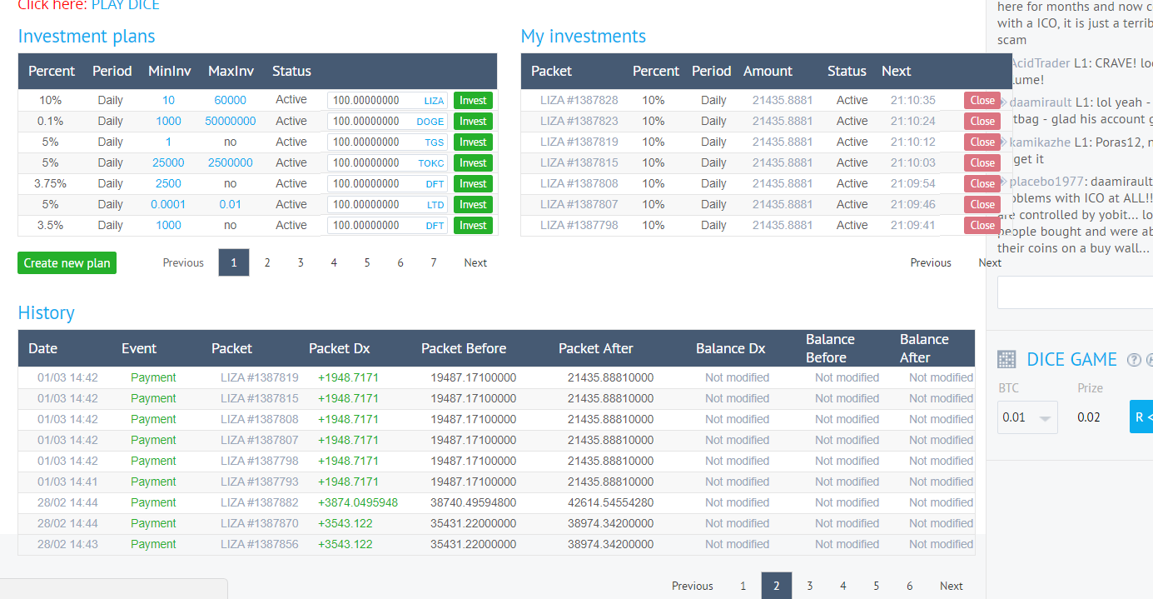Image resolution: width=1153 pixels, height=599 pixels.
Task: Open AcidTrader's username in chat
Action: [1040, 62]
